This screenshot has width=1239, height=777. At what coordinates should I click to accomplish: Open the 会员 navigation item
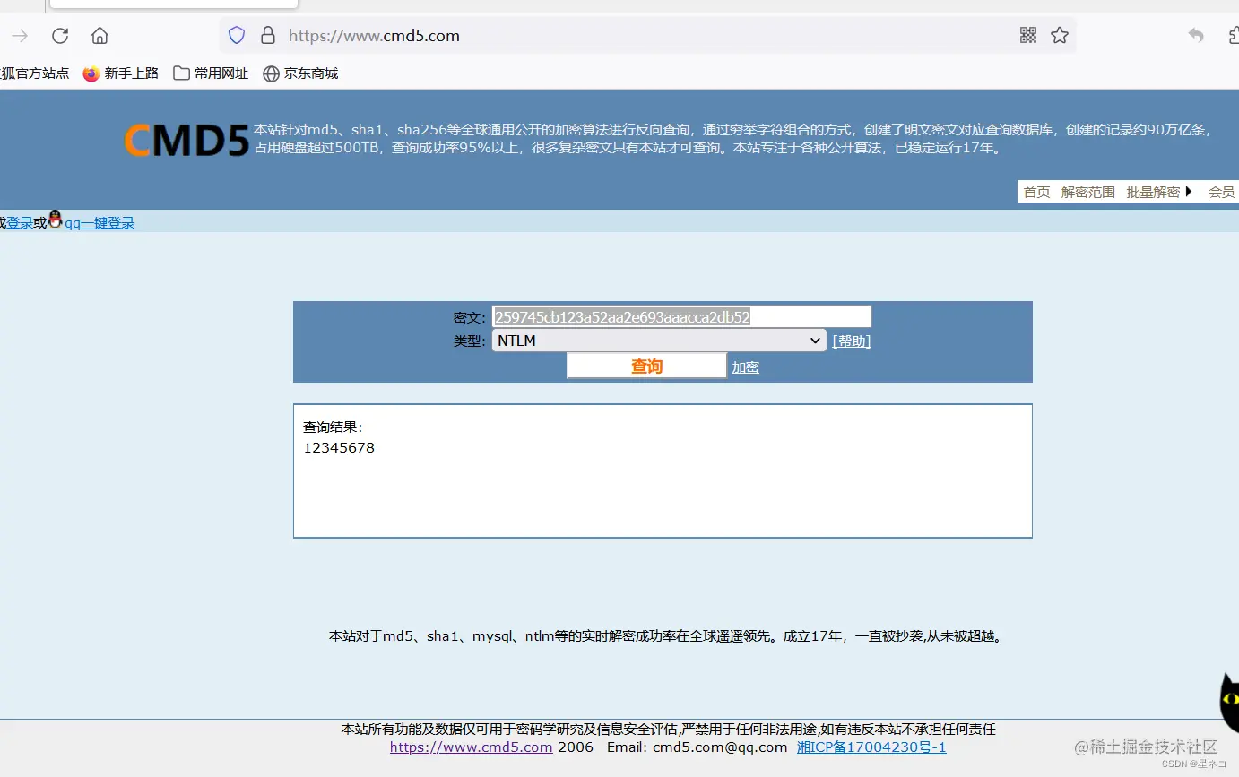(x=1221, y=192)
